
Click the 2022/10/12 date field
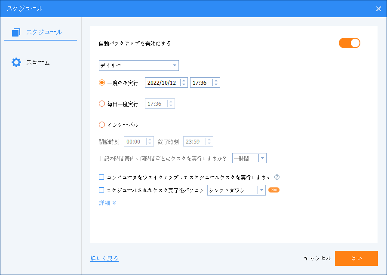(x=162, y=82)
